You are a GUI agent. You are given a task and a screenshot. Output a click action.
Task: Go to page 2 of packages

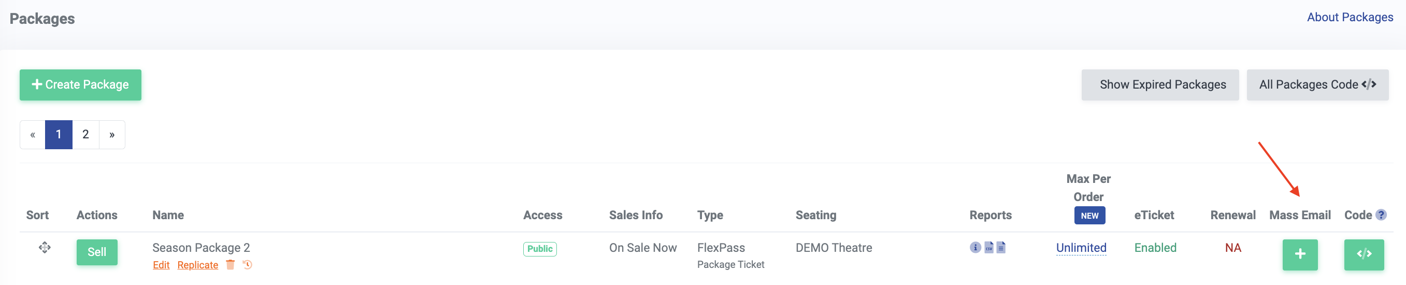(85, 134)
